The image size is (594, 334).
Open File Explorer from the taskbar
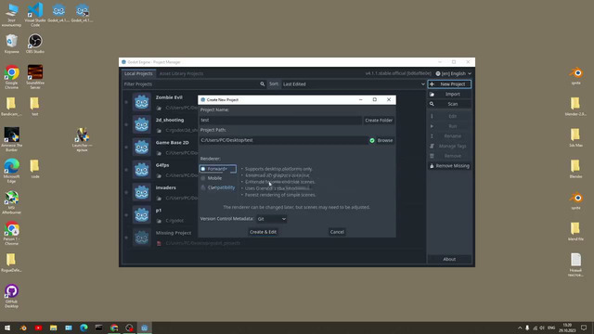pyautogui.click(x=54, y=328)
